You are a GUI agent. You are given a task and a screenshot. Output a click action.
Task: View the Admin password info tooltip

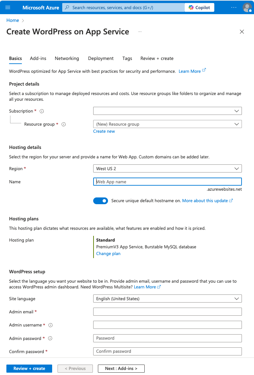51,338
